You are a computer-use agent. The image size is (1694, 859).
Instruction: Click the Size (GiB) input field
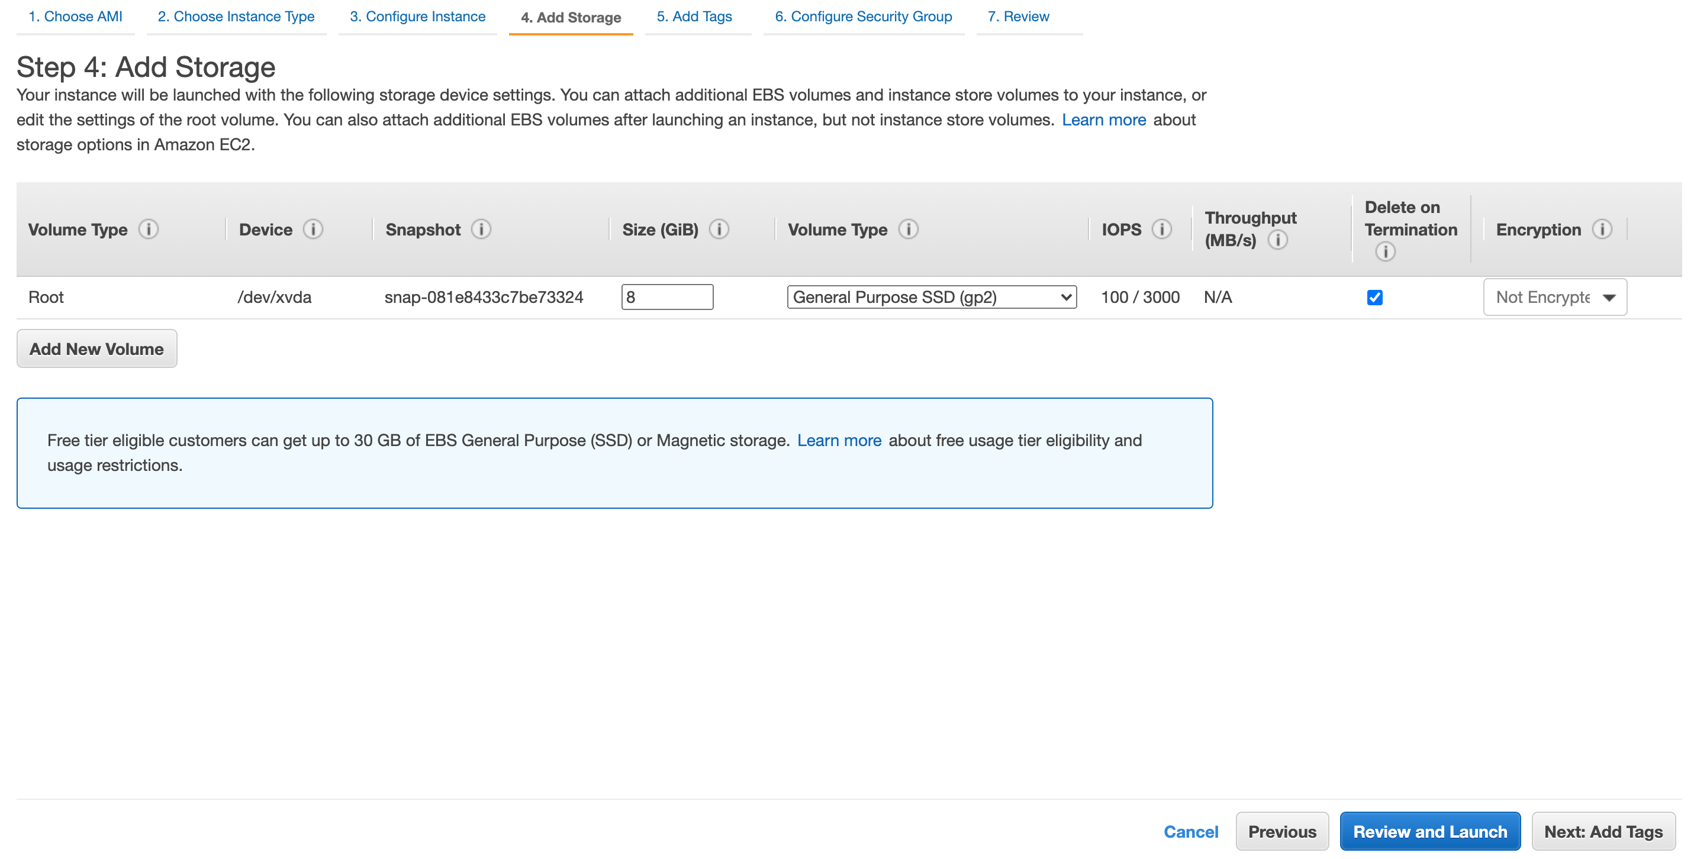(x=666, y=296)
